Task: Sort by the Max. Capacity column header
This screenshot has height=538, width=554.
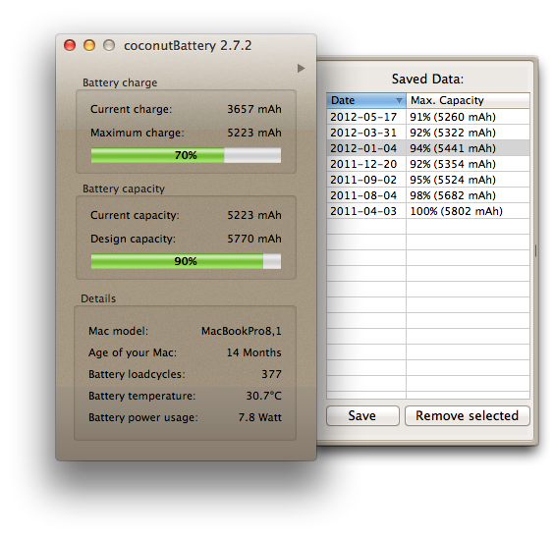Action: coord(468,100)
